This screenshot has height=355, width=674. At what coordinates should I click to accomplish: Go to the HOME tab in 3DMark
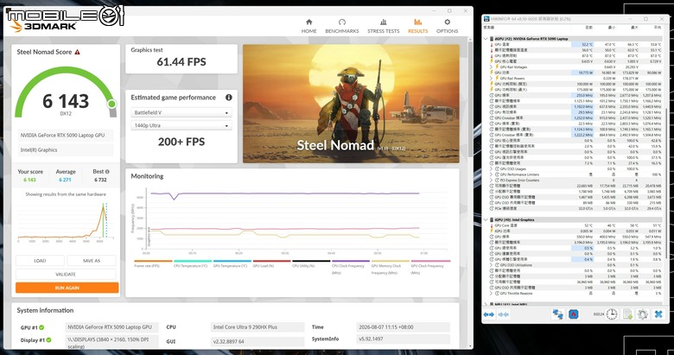pyautogui.click(x=308, y=26)
